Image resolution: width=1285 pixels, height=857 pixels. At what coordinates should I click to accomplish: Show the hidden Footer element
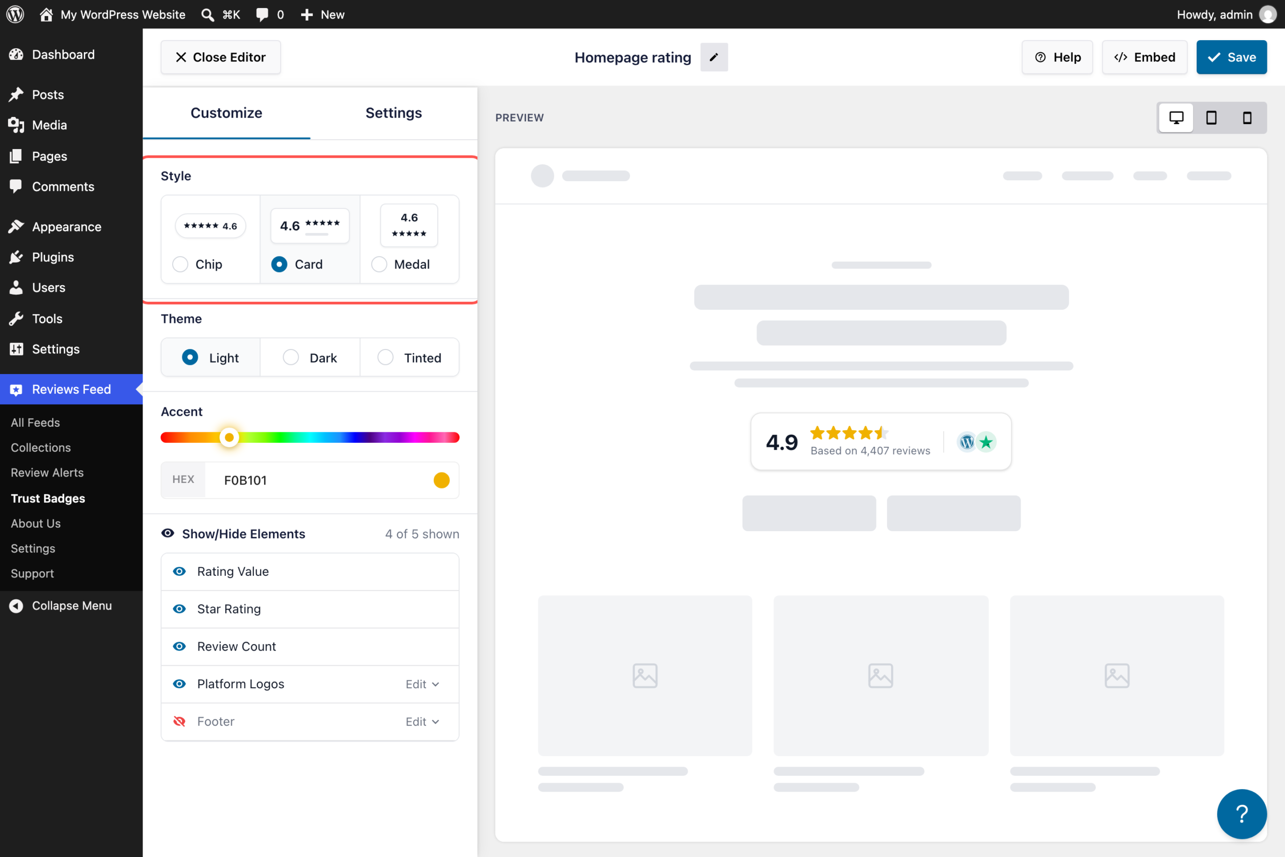click(x=179, y=721)
